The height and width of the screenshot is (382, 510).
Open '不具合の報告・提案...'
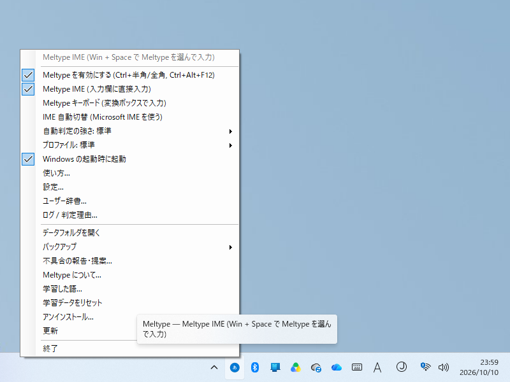(130, 261)
